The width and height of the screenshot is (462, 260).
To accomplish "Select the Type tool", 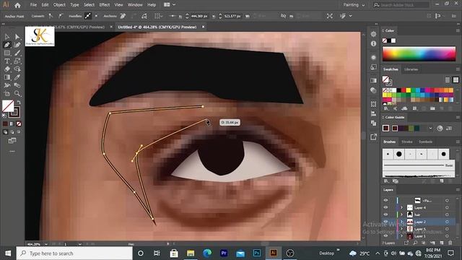I will pyautogui.click(x=6, y=61).
